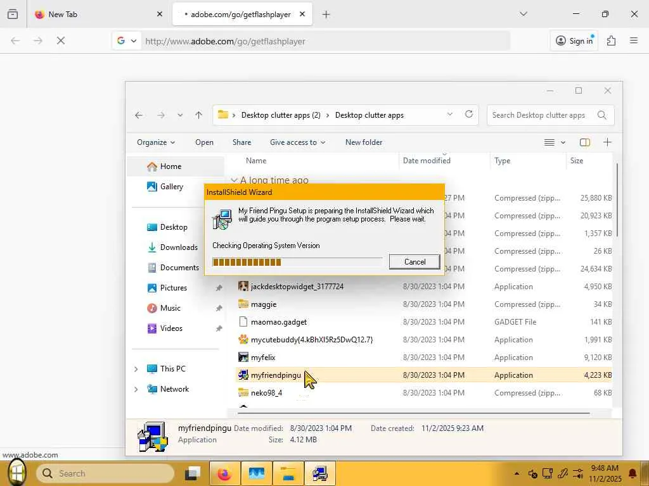Expand the Network tree node

[136, 389]
